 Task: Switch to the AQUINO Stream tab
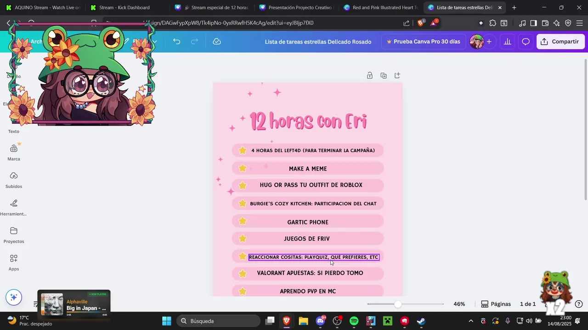click(x=42, y=7)
